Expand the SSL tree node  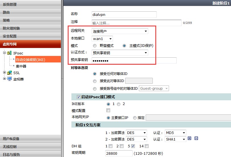coord(5,73)
